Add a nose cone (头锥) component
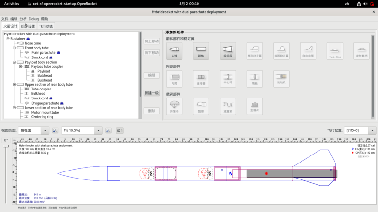378x212 pixels. pyautogui.click(x=174, y=51)
